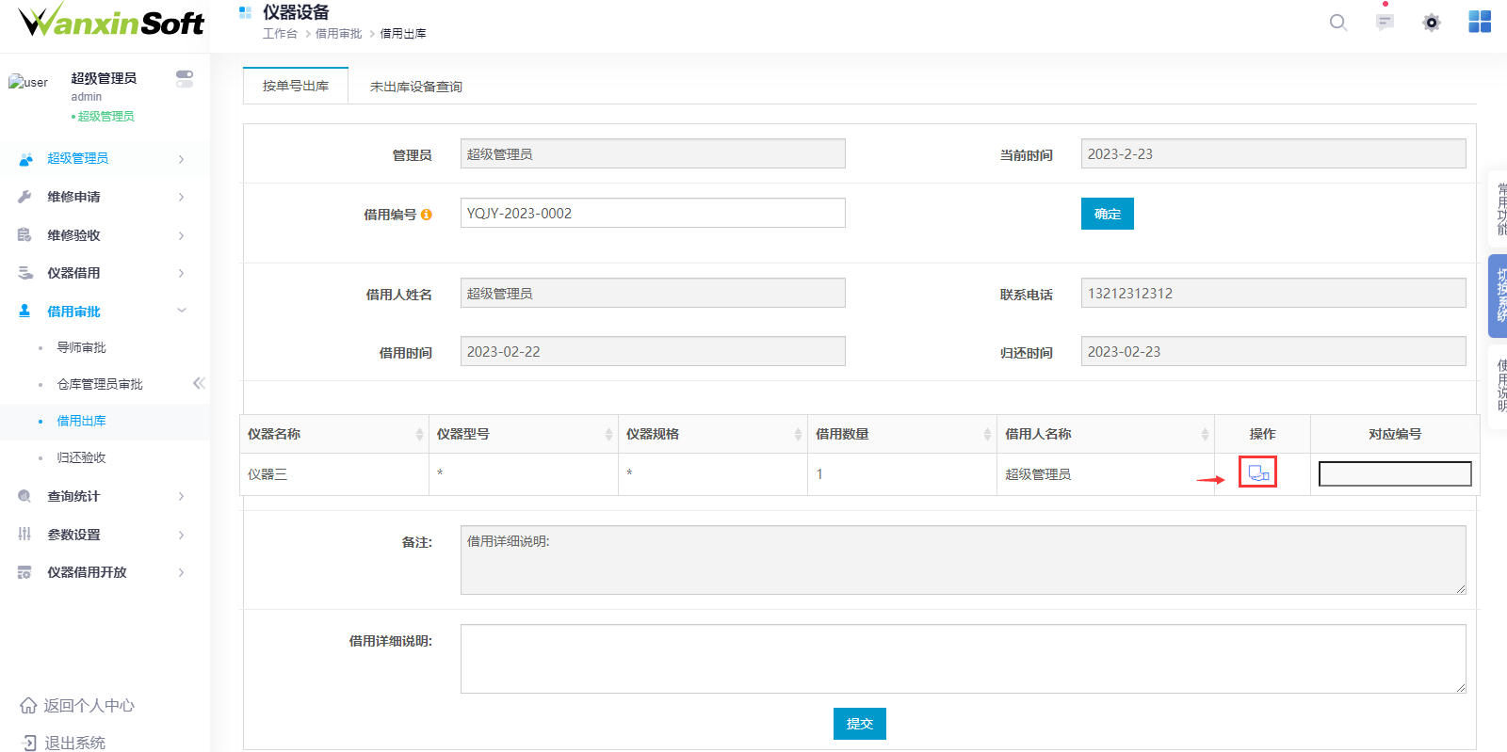1507x752 pixels.
Task: Click the 对应编号 input box
Action: coord(1394,473)
